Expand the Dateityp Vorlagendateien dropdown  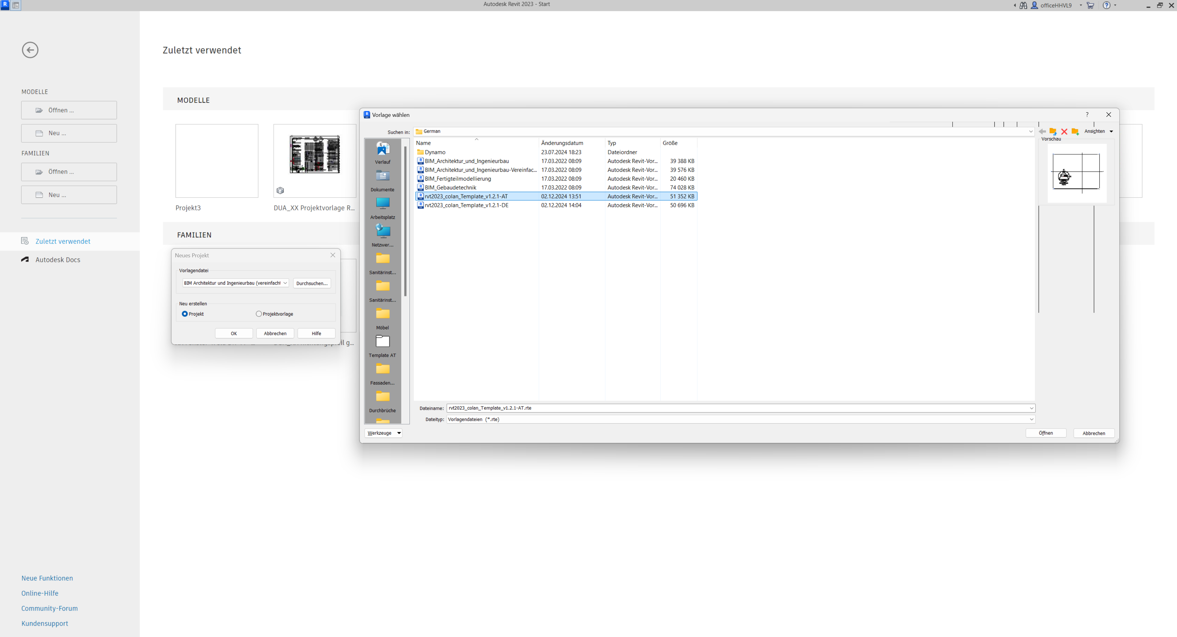(1031, 419)
